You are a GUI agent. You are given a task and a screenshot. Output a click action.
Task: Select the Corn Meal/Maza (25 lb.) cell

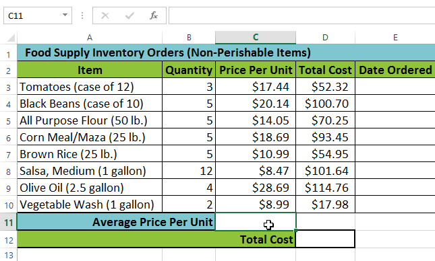click(90, 137)
